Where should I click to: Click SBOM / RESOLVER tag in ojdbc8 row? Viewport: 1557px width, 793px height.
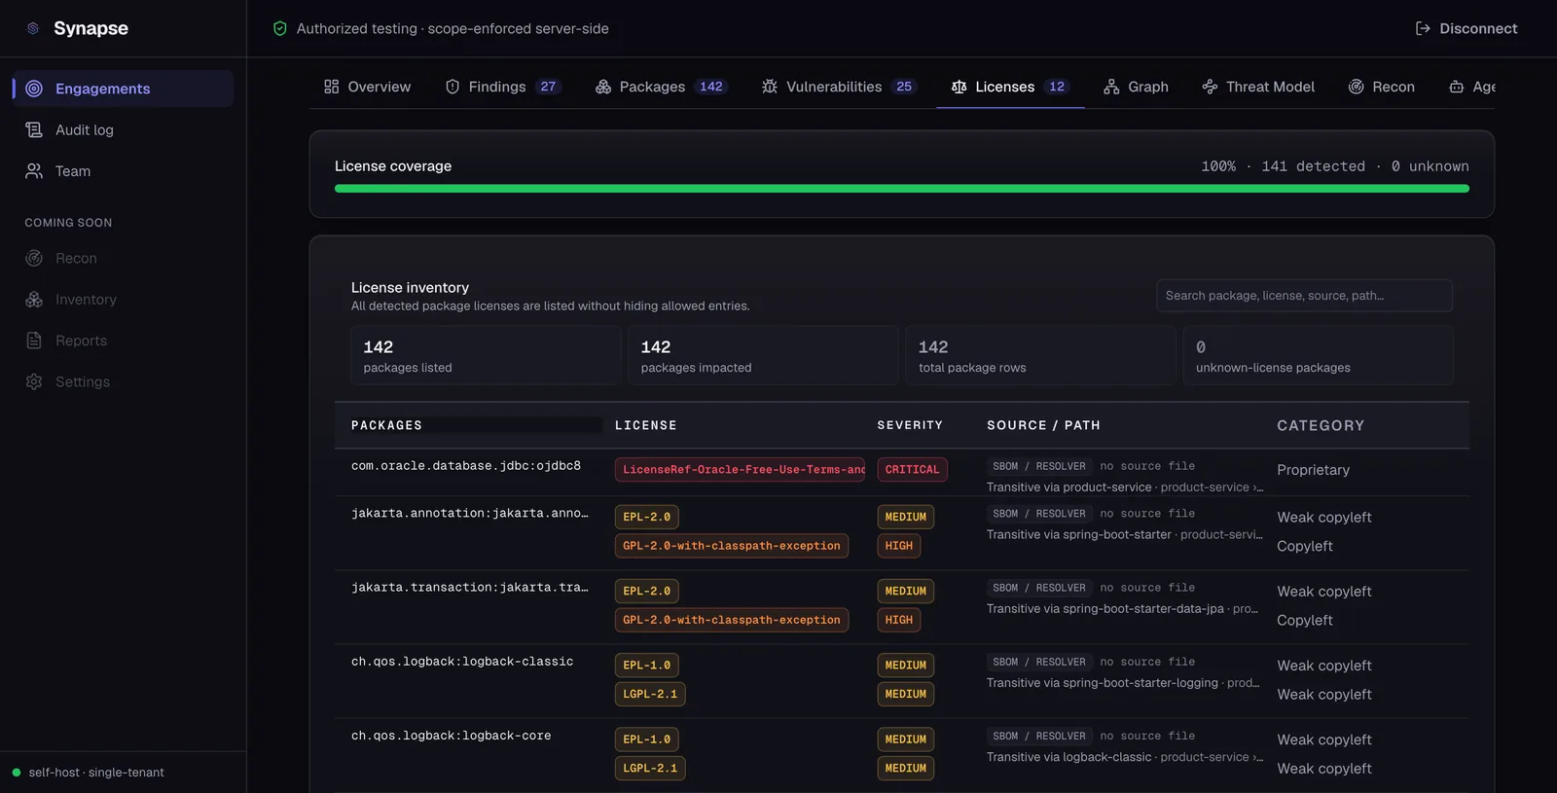coord(1039,466)
